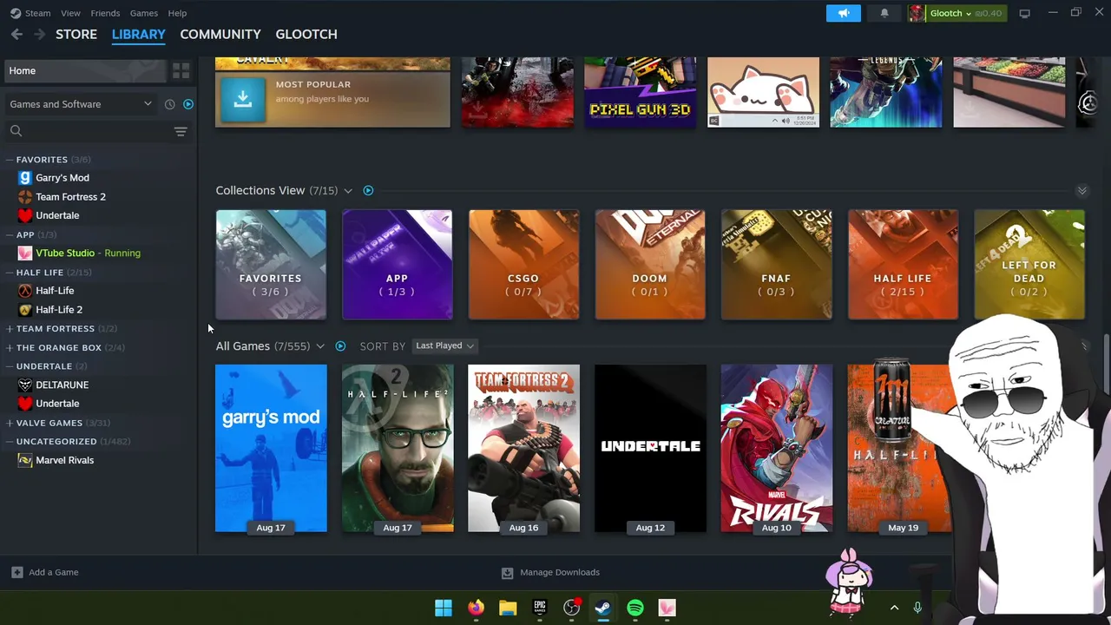Click Add a Game
Screen dimensions: 1111x625
[45, 573]
